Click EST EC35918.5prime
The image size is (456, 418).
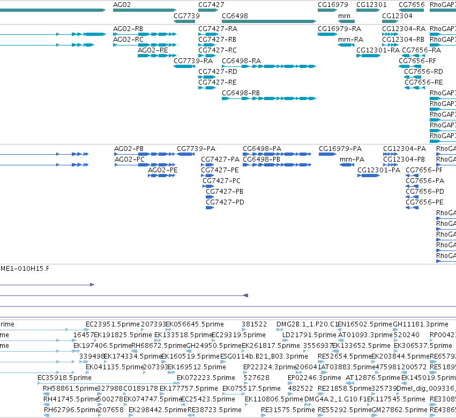pyautogui.click(x=64, y=378)
